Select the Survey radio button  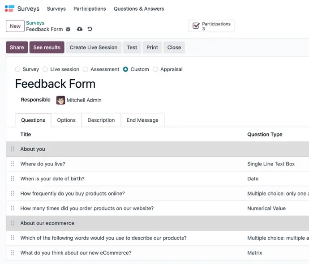pyautogui.click(x=17, y=69)
